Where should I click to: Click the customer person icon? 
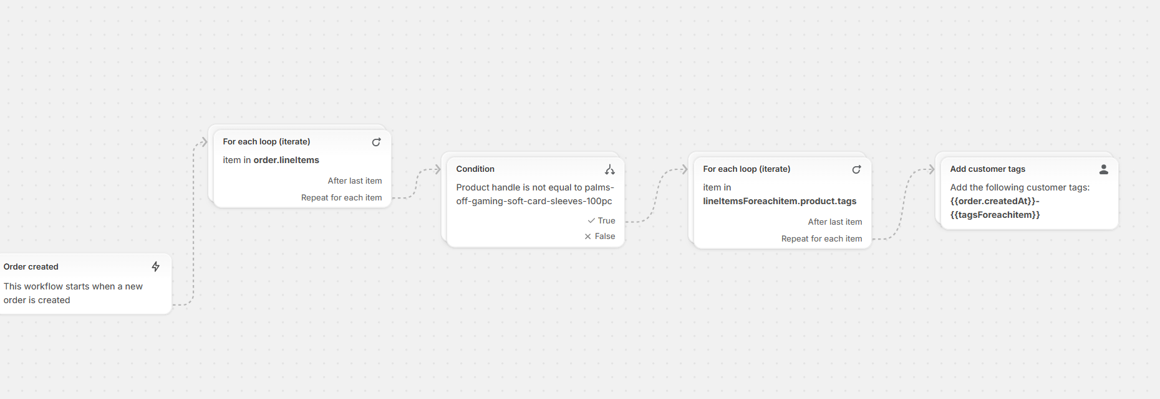tap(1103, 169)
